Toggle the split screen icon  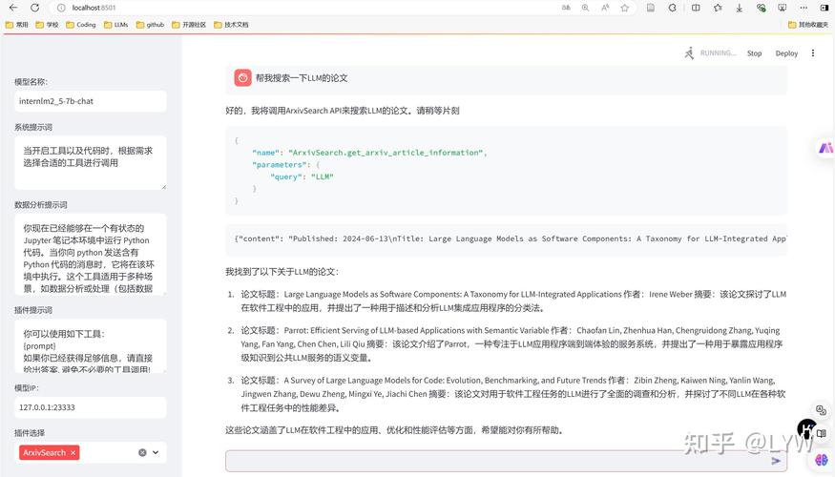click(x=696, y=8)
